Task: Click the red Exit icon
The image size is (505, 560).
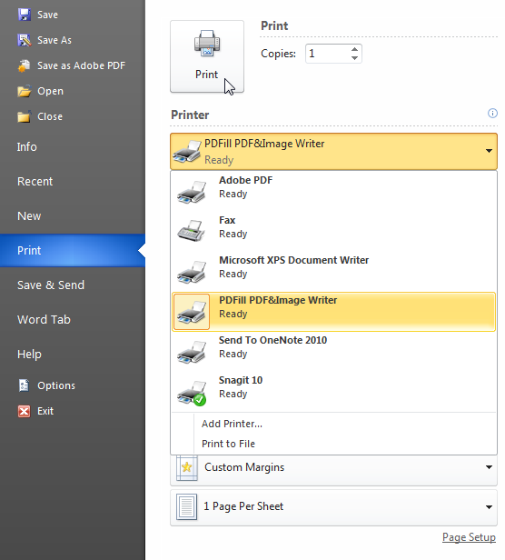Action: point(24,411)
